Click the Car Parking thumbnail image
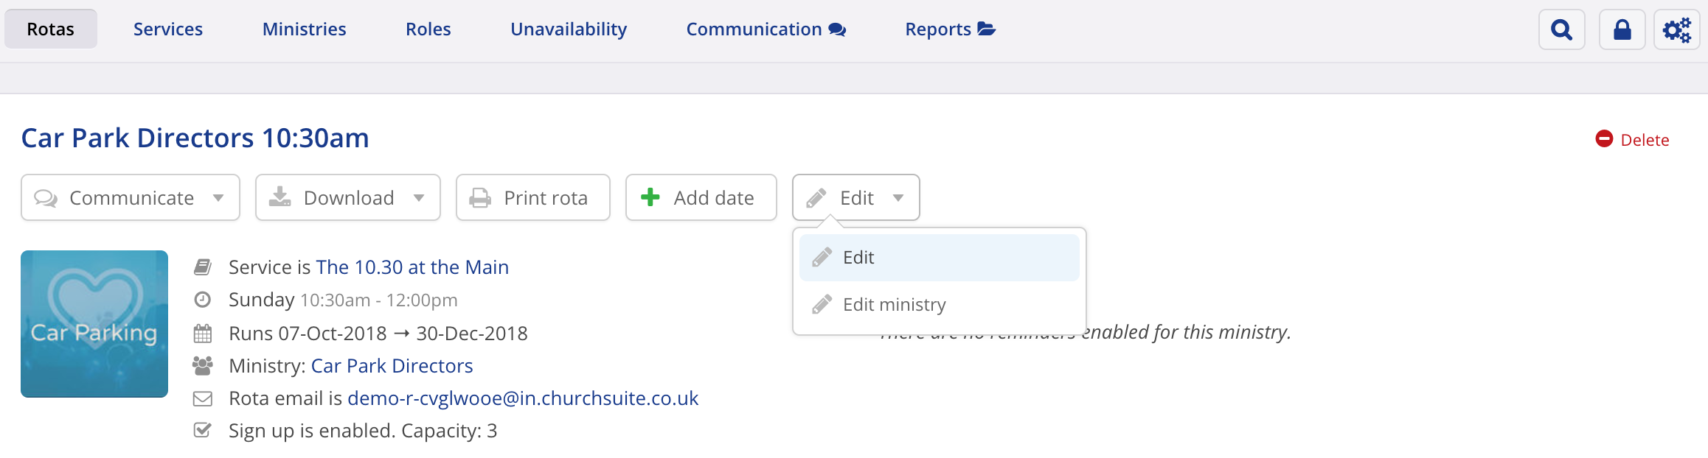The width and height of the screenshot is (1708, 458). [x=94, y=324]
